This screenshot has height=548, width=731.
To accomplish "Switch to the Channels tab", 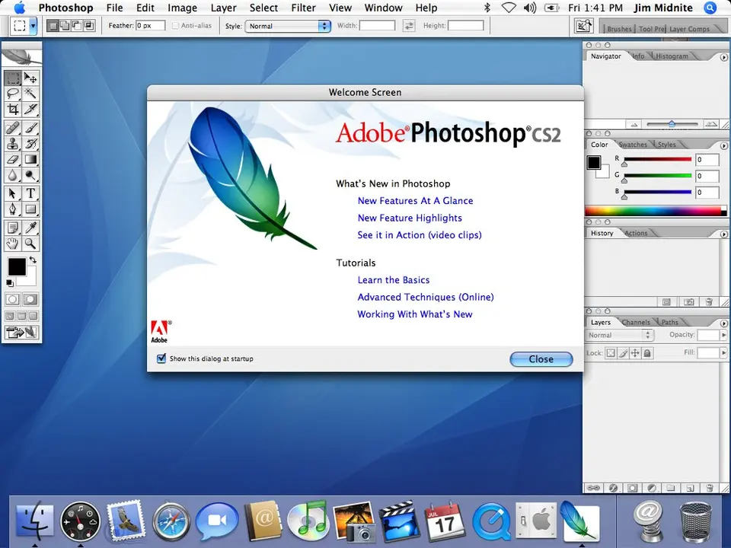I will click(x=635, y=323).
